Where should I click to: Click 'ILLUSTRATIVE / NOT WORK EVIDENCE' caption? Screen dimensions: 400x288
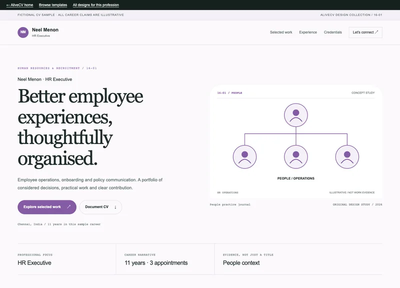click(x=352, y=192)
